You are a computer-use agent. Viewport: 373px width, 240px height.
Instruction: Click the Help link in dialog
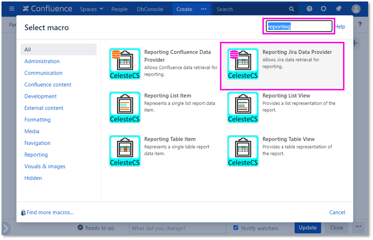coord(340,26)
